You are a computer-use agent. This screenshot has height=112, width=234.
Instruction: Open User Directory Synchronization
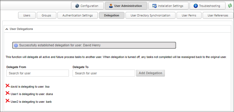(x=150, y=15)
